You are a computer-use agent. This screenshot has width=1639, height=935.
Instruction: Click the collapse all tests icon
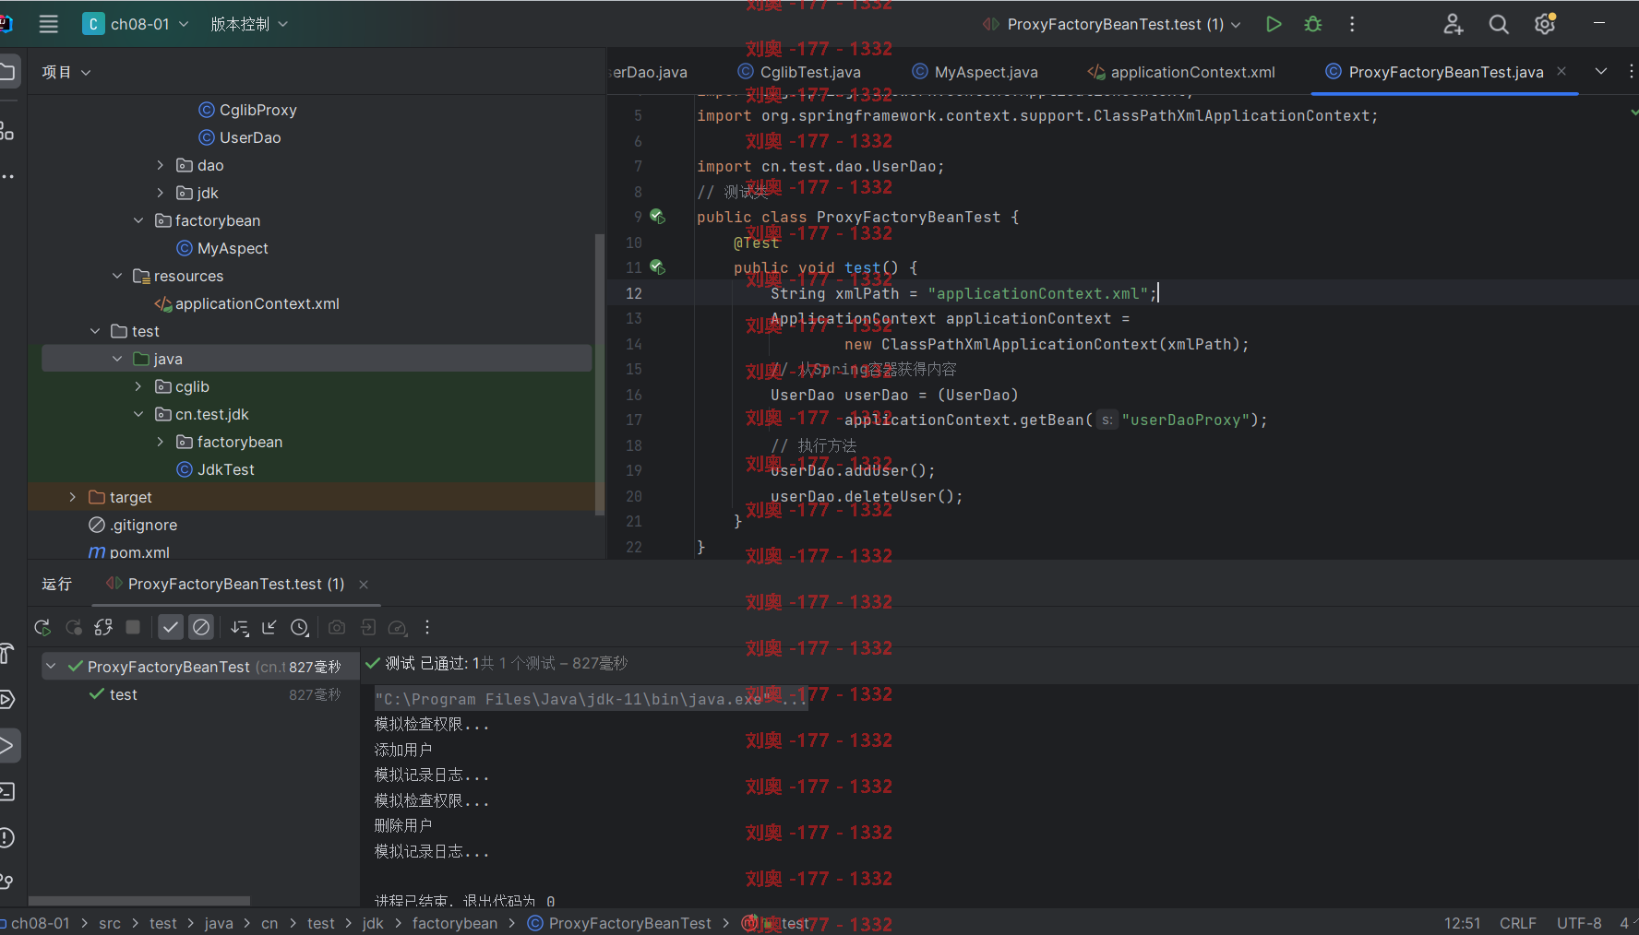click(269, 628)
